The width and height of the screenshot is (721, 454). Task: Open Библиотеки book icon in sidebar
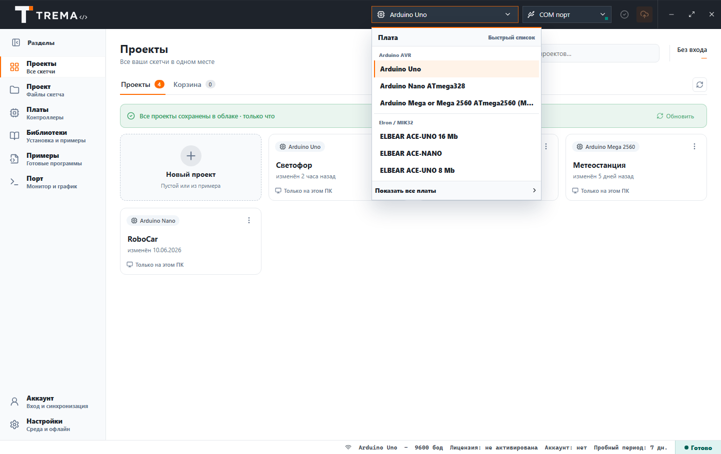[14, 136]
